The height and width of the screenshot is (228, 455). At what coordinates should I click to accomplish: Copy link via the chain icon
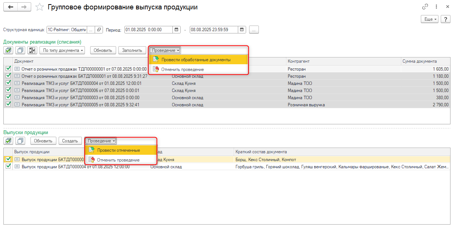coord(425,7)
